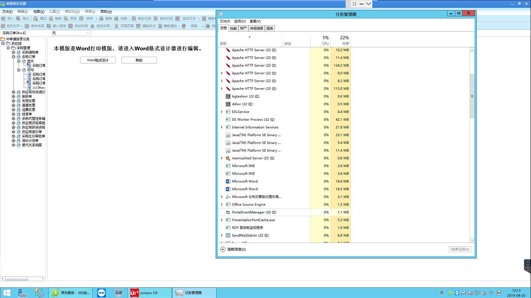
Task: Switch to 用户 tab in Task Manager
Action: 243,28
